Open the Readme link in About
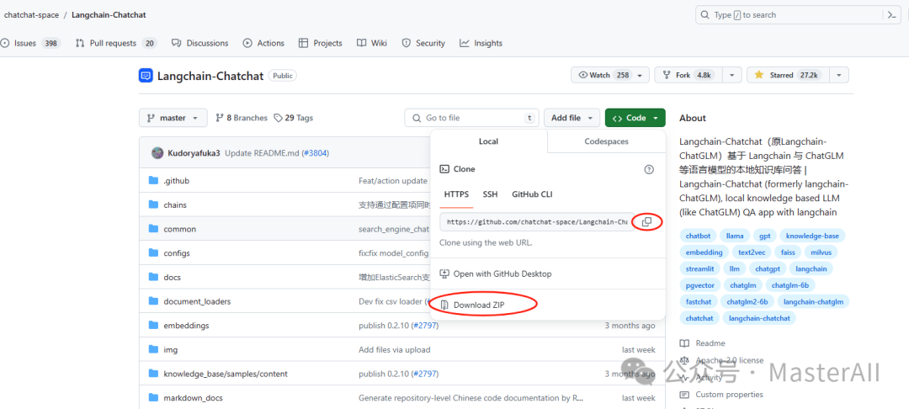 703,343
